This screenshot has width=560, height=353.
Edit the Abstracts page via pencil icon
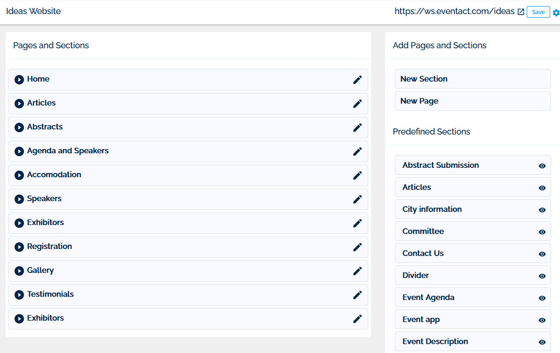tap(357, 128)
